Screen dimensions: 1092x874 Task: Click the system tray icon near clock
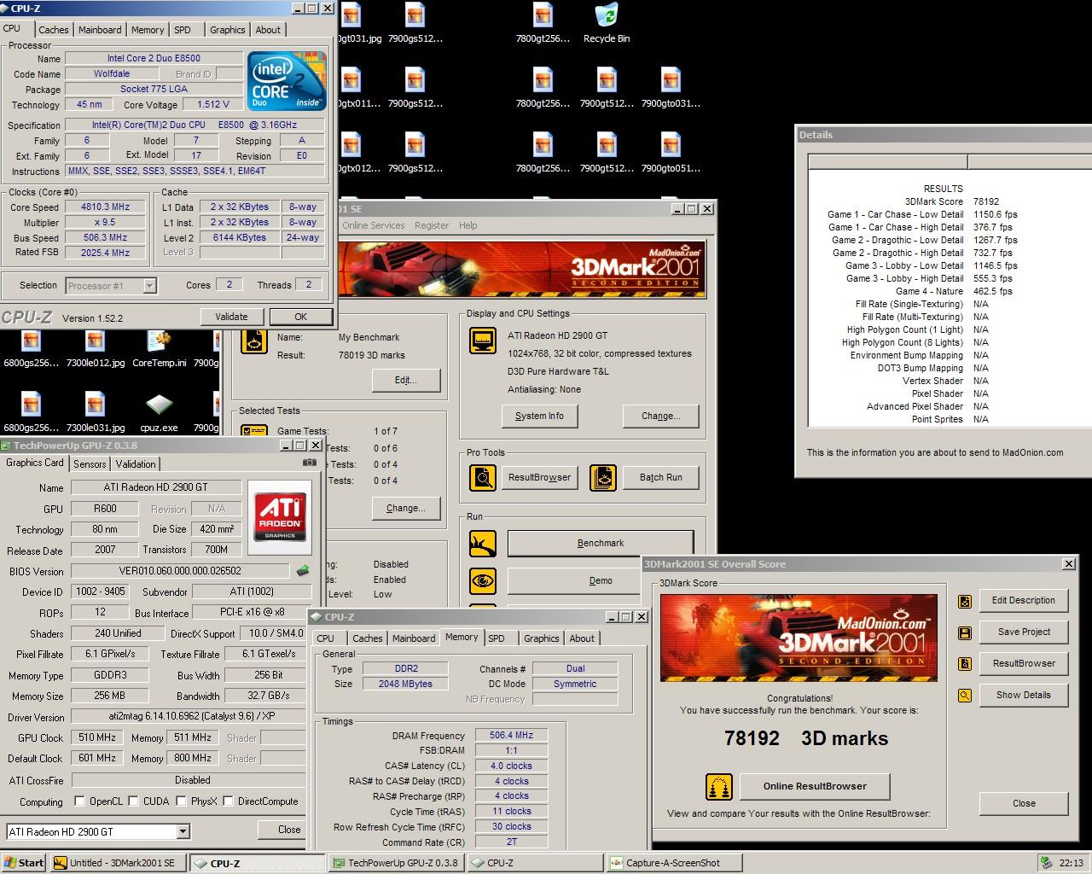pyautogui.click(x=1045, y=863)
